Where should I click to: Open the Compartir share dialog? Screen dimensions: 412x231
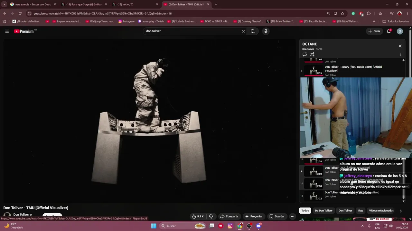click(x=229, y=216)
